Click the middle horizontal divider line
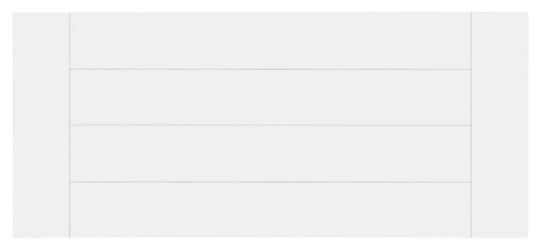This screenshot has width=537, height=252. (270, 125)
